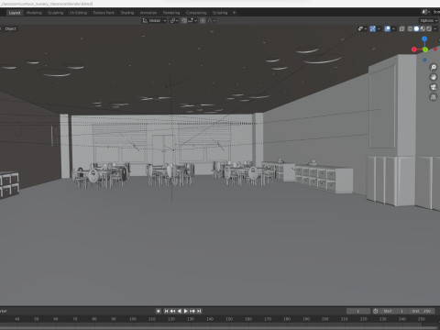The width and height of the screenshot is (440, 330).
Task: Toggle X-ray mode
Action: (401, 28)
